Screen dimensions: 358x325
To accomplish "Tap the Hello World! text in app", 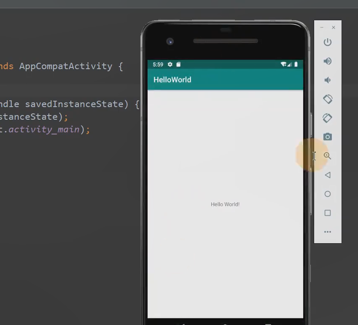I will coord(225,204).
